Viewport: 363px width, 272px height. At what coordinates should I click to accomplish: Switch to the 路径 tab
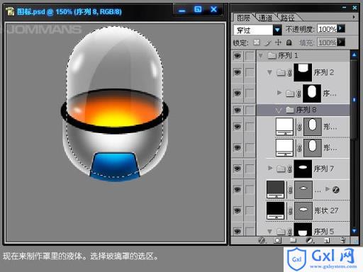[288, 18]
